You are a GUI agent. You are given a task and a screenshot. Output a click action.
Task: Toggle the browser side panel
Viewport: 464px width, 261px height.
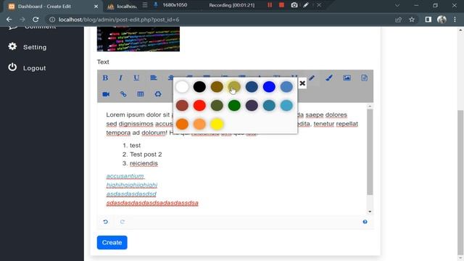pyautogui.click(x=428, y=20)
